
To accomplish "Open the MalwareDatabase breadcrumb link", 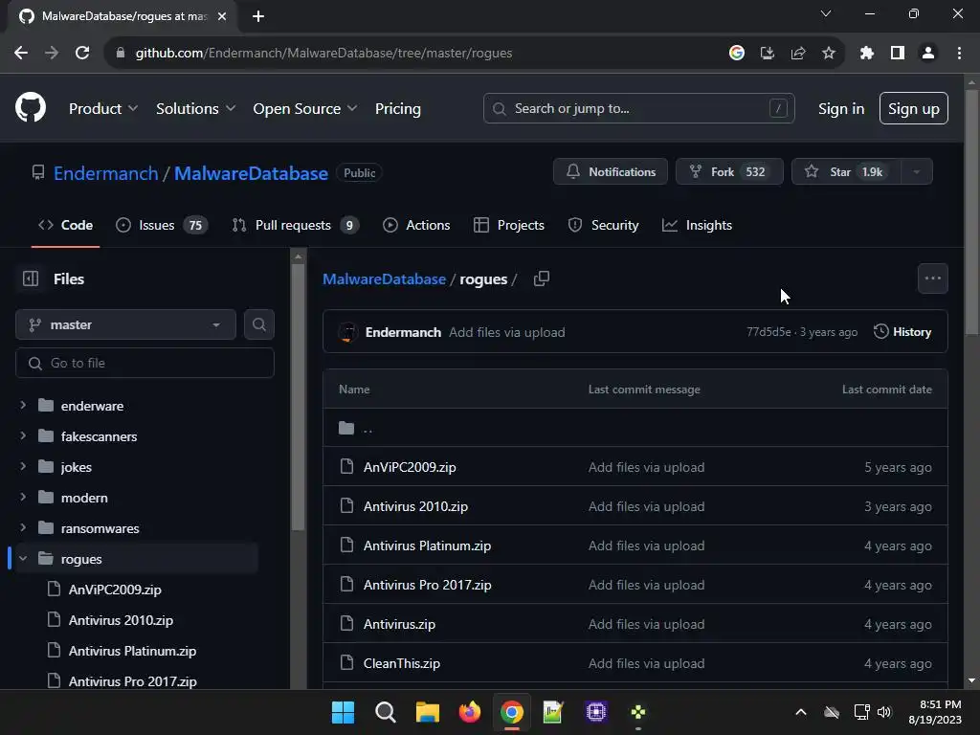I will [385, 278].
